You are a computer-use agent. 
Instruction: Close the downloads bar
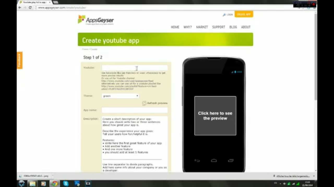pyautogui.click(x=314, y=176)
